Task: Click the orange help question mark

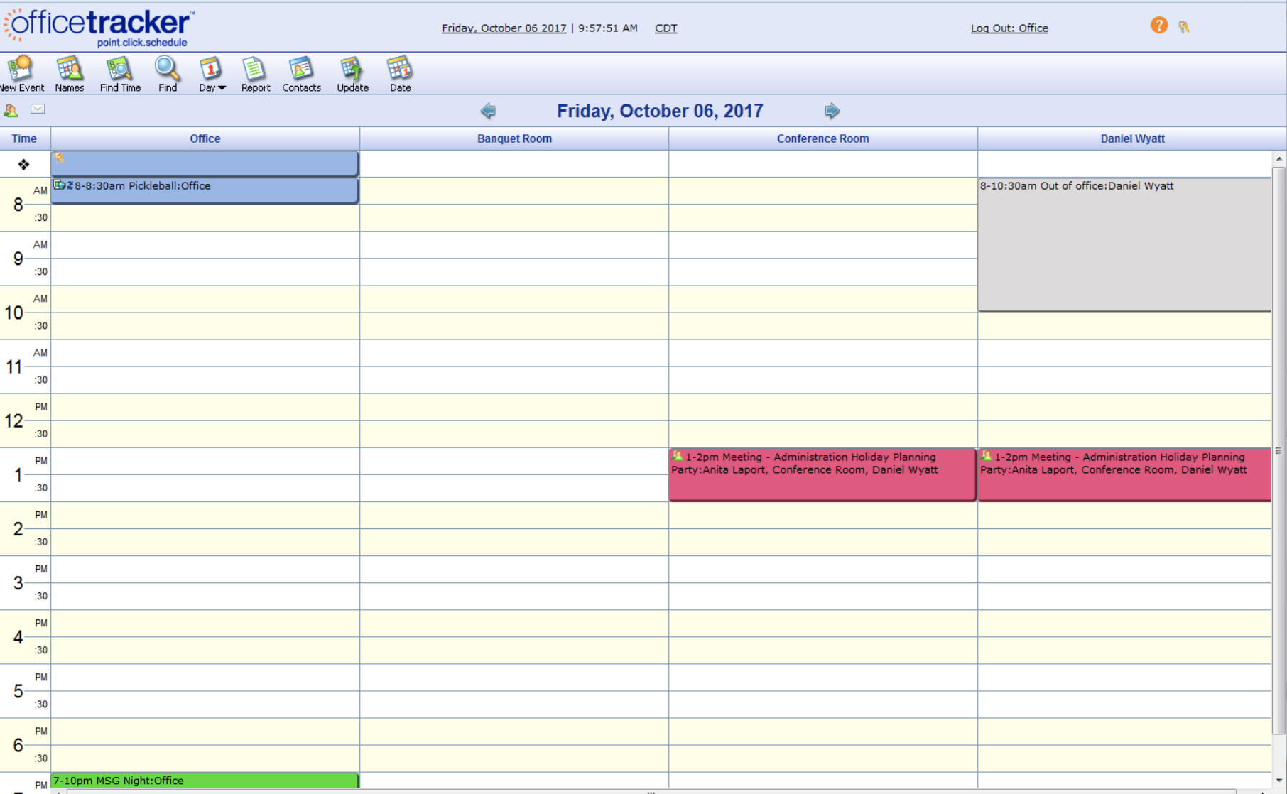Action: (x=1159, y=25)
